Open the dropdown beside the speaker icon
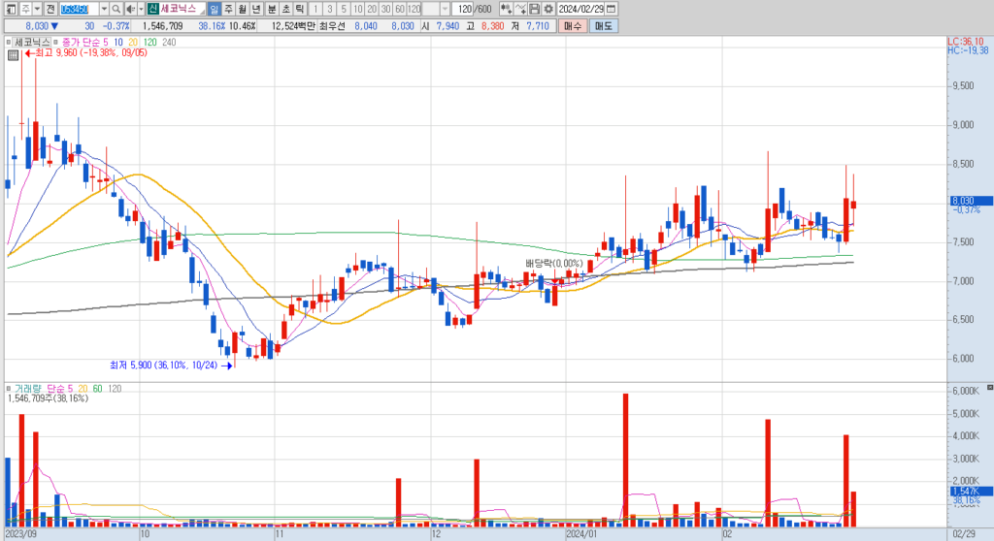The image size is (994, 541). [141, 9]
